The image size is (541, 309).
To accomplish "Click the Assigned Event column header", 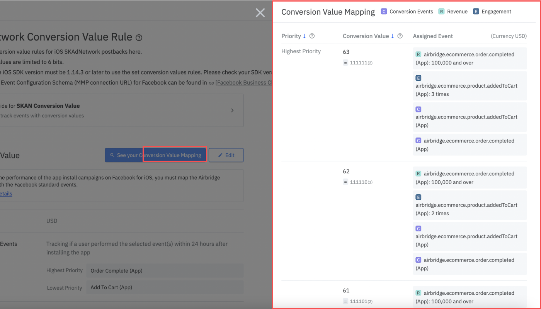I will 433,36.
